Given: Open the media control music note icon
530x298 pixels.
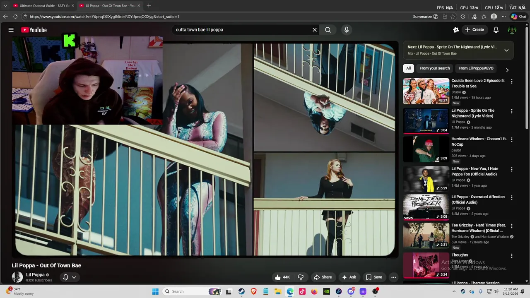Looking at the screenshot, I should [x=474, y=17].
